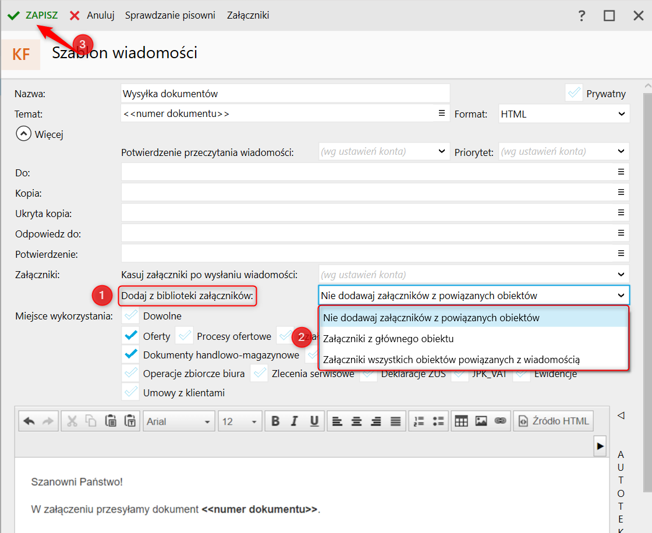Insert a numbered list
652x533 pixels.
click(417, 421)
